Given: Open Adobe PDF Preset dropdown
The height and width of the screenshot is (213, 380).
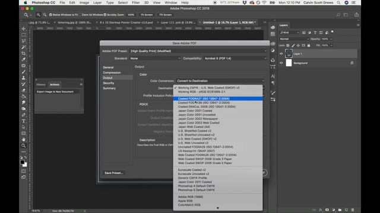Looking at the screenshot, I should [x=198, y=51].
